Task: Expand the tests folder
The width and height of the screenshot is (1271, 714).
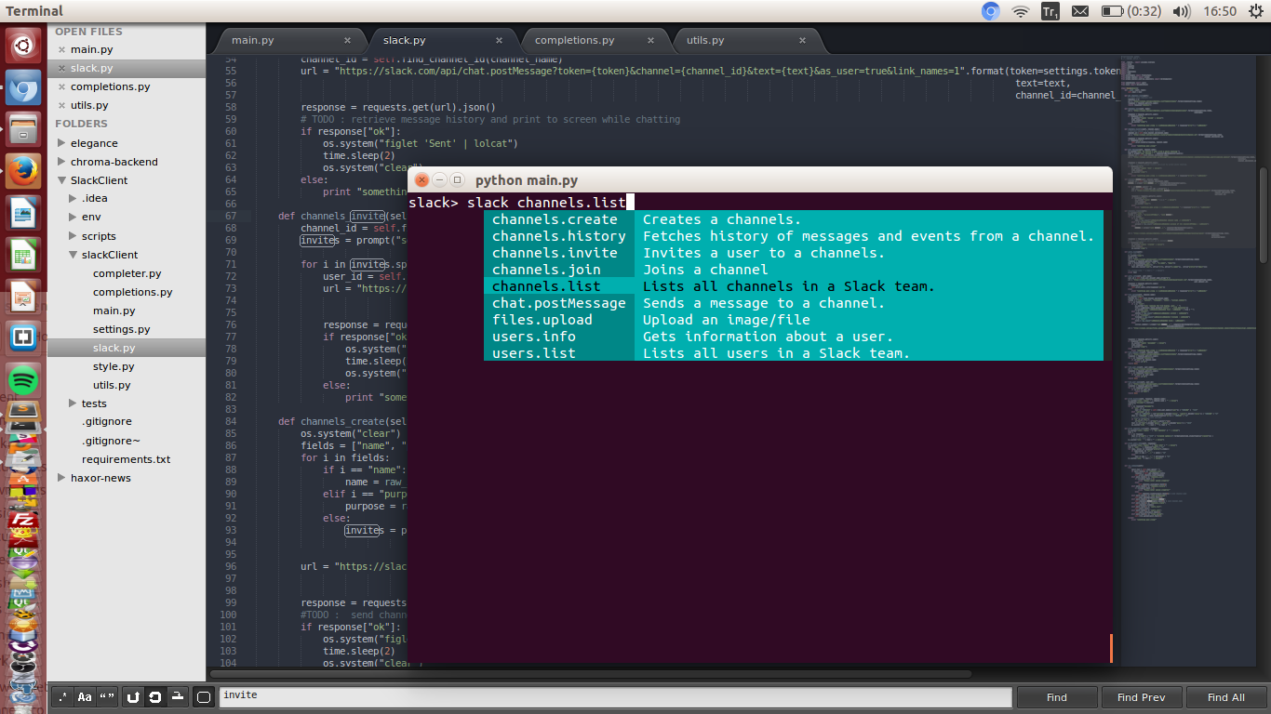Action: [73, 403]
